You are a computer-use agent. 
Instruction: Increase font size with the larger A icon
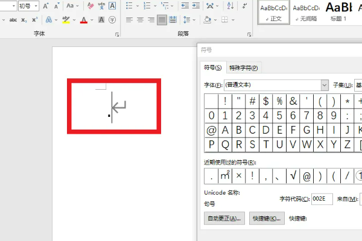(46, 6)
